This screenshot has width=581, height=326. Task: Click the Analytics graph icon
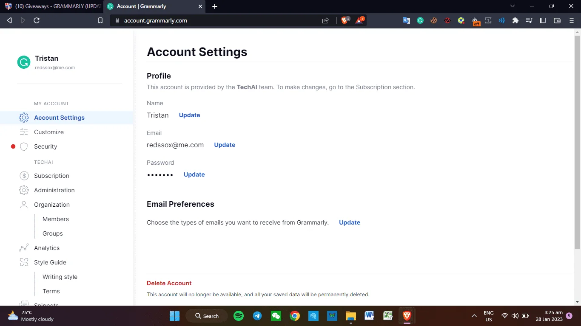tap(24, 248)
